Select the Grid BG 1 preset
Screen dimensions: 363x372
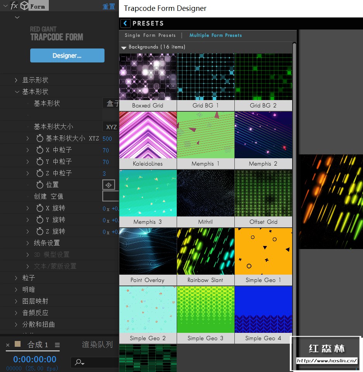(x=206, y=82)
